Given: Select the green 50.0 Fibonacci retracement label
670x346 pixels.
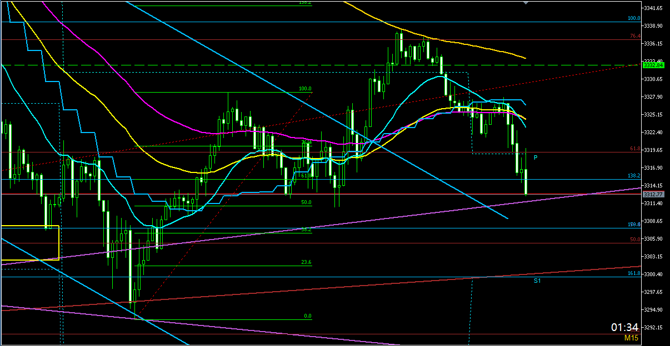Looking at the screenshot, I should tap(306, 203).
